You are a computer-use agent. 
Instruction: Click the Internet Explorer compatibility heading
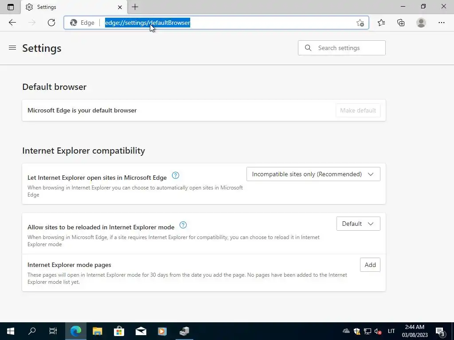click(84, 151)
